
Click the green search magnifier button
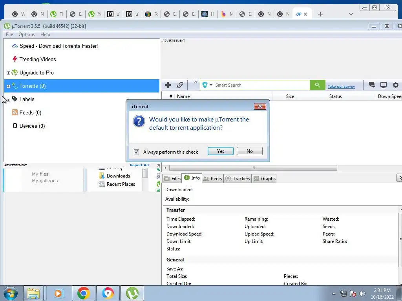click(317, 85)
